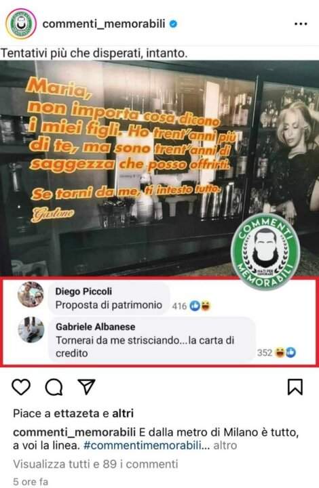The image size is (319, 488).
Task: Open ettazeta's profile from likes
Action: (x=77, y=413)
